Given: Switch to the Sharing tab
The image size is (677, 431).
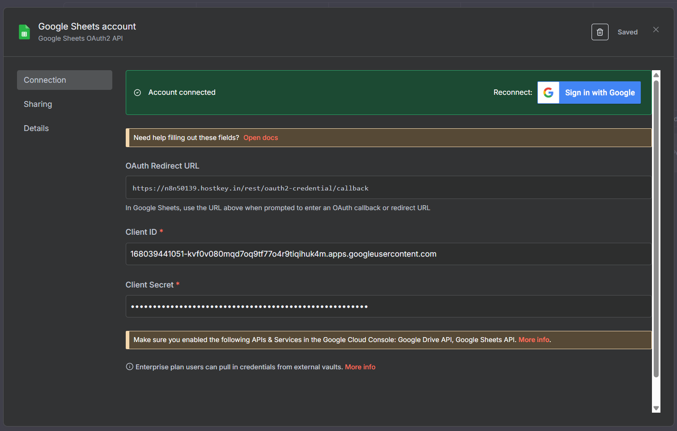Looking at the screenshot, I should click(38, 104).
